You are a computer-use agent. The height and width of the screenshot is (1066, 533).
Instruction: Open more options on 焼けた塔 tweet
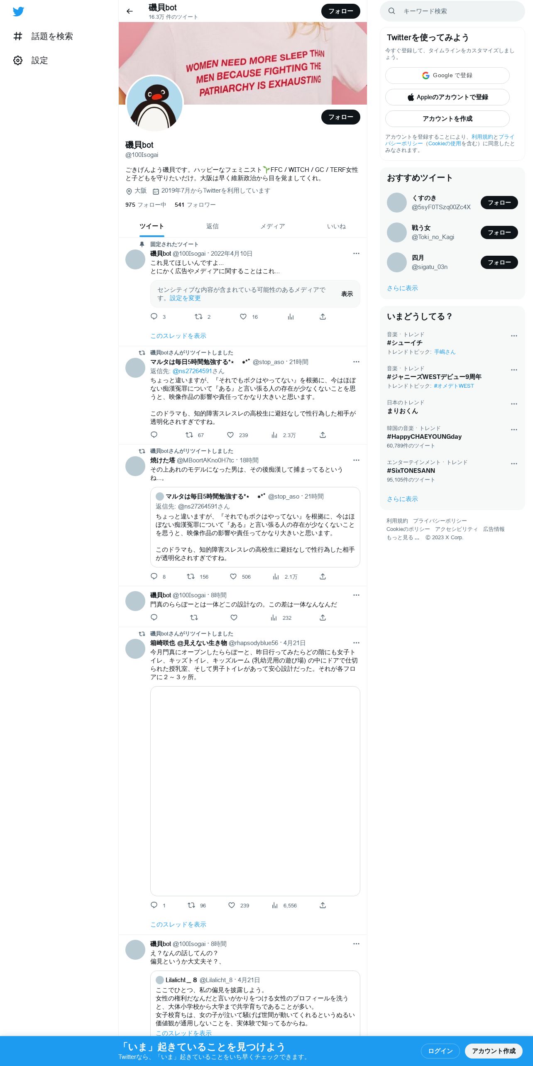click(x=356, y=460)
